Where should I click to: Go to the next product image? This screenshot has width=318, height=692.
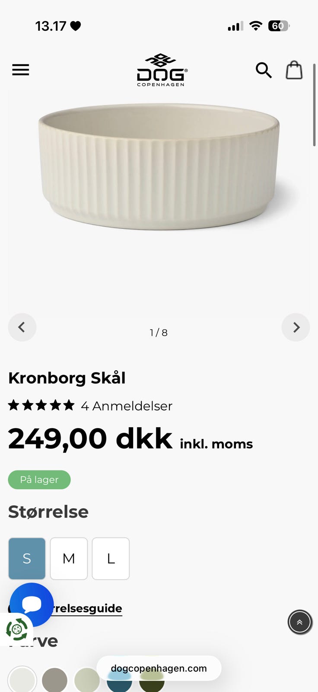click(x=296, y=327)
